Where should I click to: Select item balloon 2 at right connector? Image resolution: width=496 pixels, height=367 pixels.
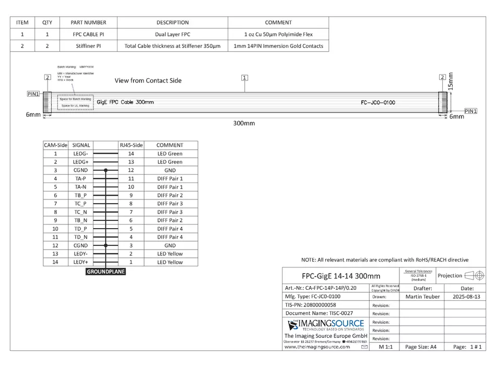(x=442, y=78)
